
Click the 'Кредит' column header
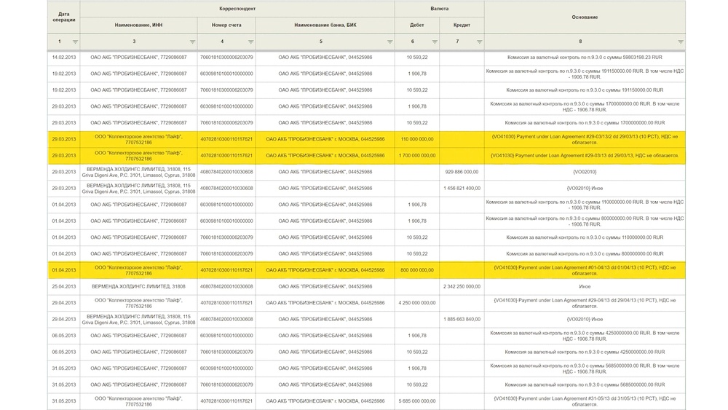(462, 25)
